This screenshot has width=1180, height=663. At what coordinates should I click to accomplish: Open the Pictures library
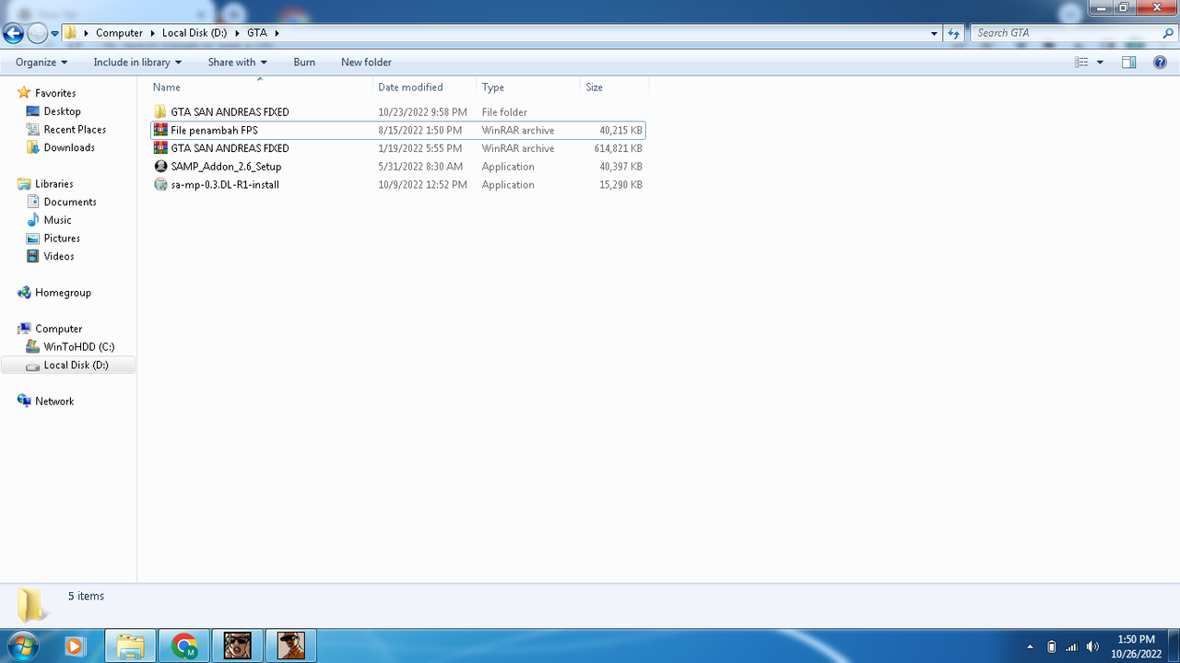(x=62, y=238)
